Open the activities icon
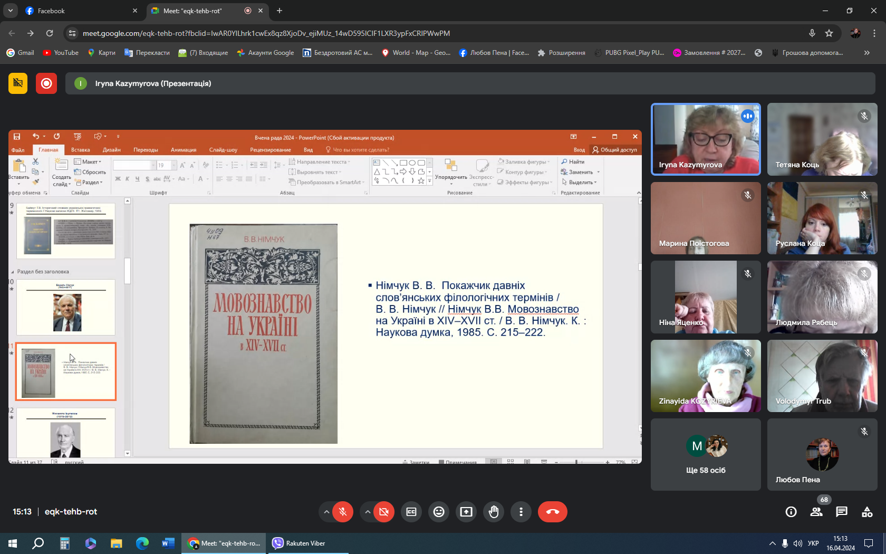 pyautogui.click(x=867, y=512)
